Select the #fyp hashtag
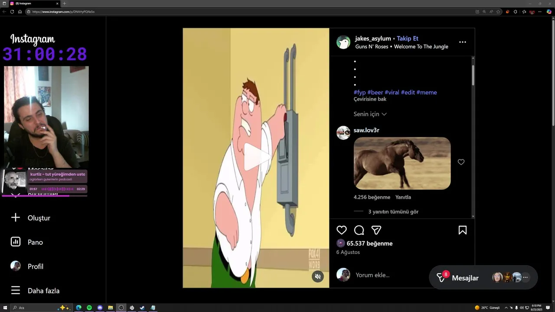The width and height of the screenshot is (555, 312). coord(359,92)
